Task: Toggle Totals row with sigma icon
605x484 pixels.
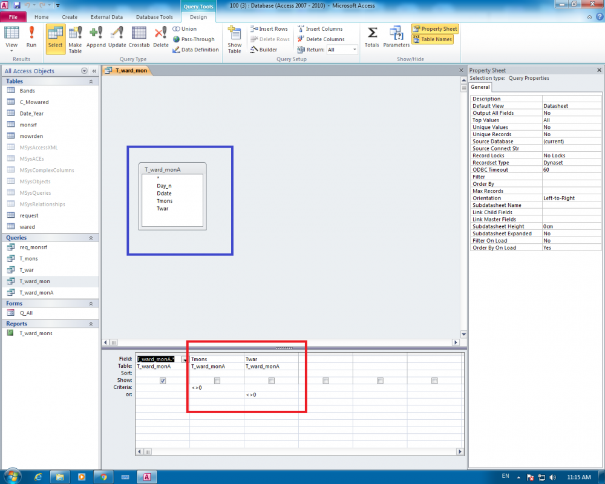Action: (x=371, y=38)
